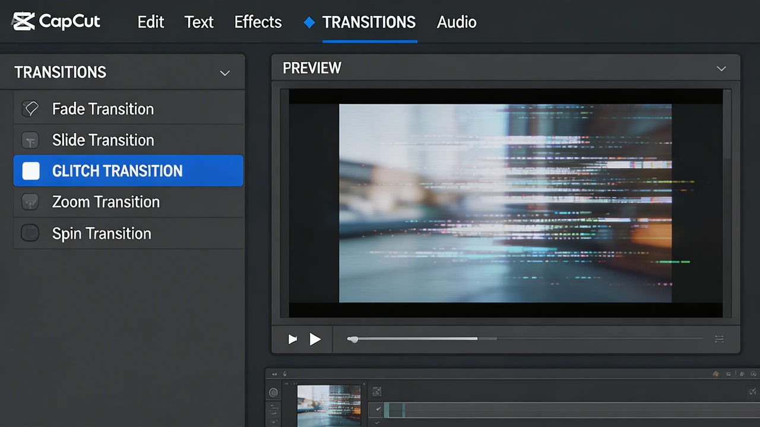Open the Audio tab
The image size is (760, 427).
coord(457,22)
